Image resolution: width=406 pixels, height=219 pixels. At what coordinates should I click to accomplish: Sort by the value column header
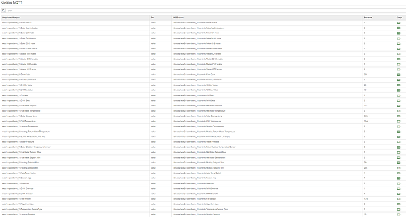[x=368, y=18]
